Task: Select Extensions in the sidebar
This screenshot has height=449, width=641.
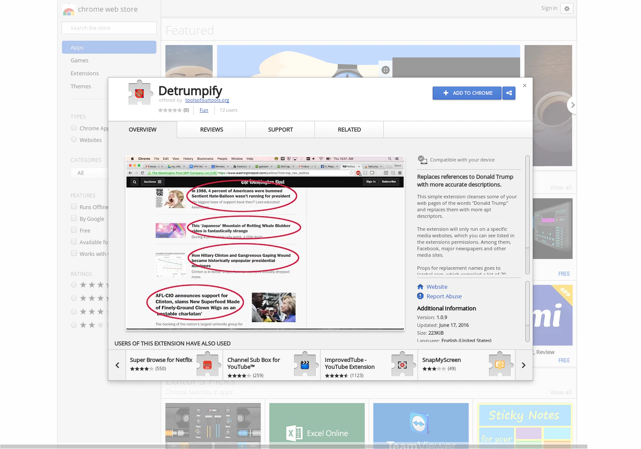Action: pos(84,73)
